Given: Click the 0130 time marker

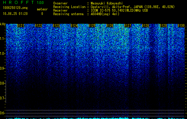Looking at the screenshot, I should coord(181,26).
